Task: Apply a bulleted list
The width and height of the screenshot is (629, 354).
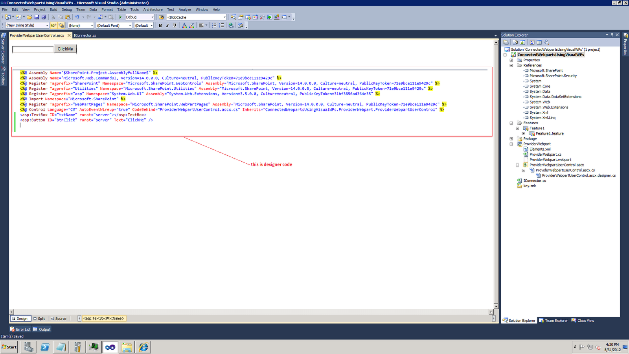Action: point(214,26)
